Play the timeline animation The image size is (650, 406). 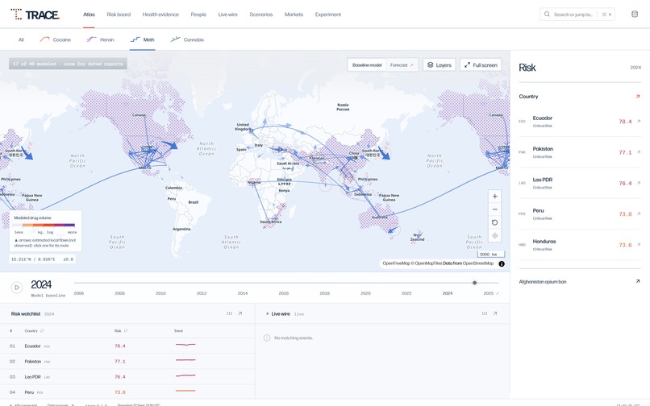click(17, 287)
